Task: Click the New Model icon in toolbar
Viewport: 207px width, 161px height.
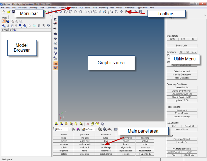Action: pos(4,12)
